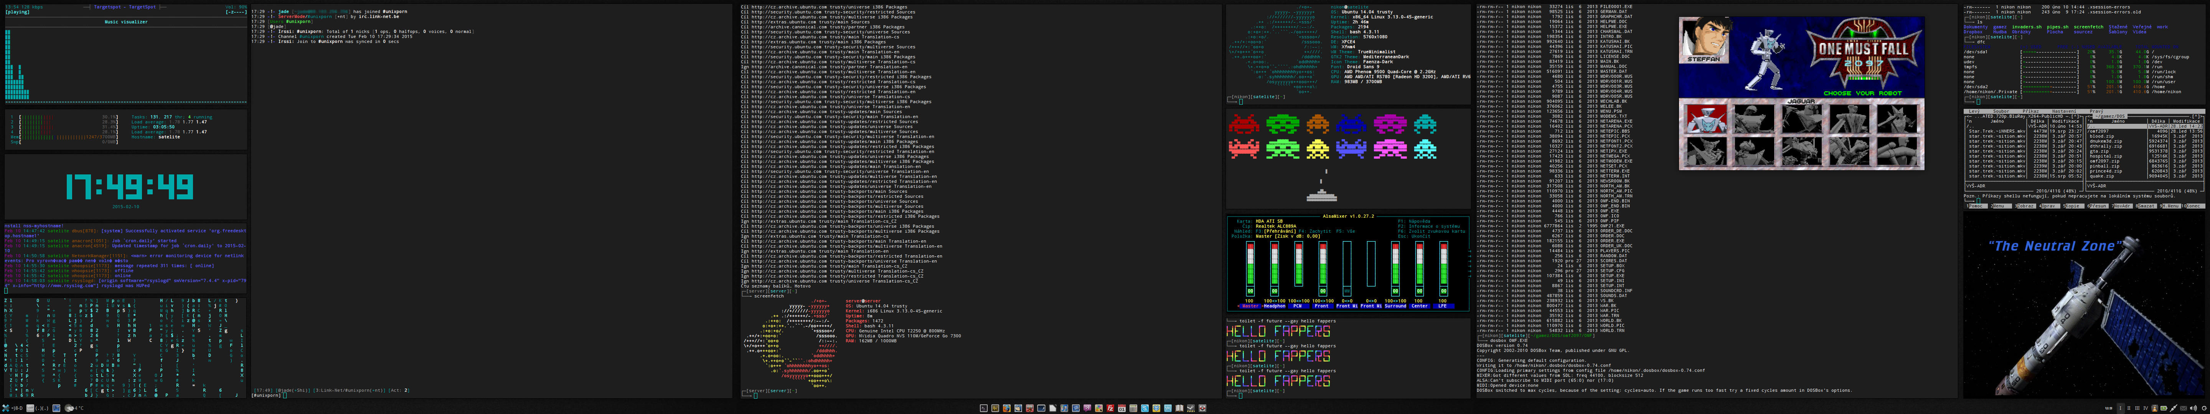
Task: Click the [^] indicator on right MC panel
Action: (2196, 117)
